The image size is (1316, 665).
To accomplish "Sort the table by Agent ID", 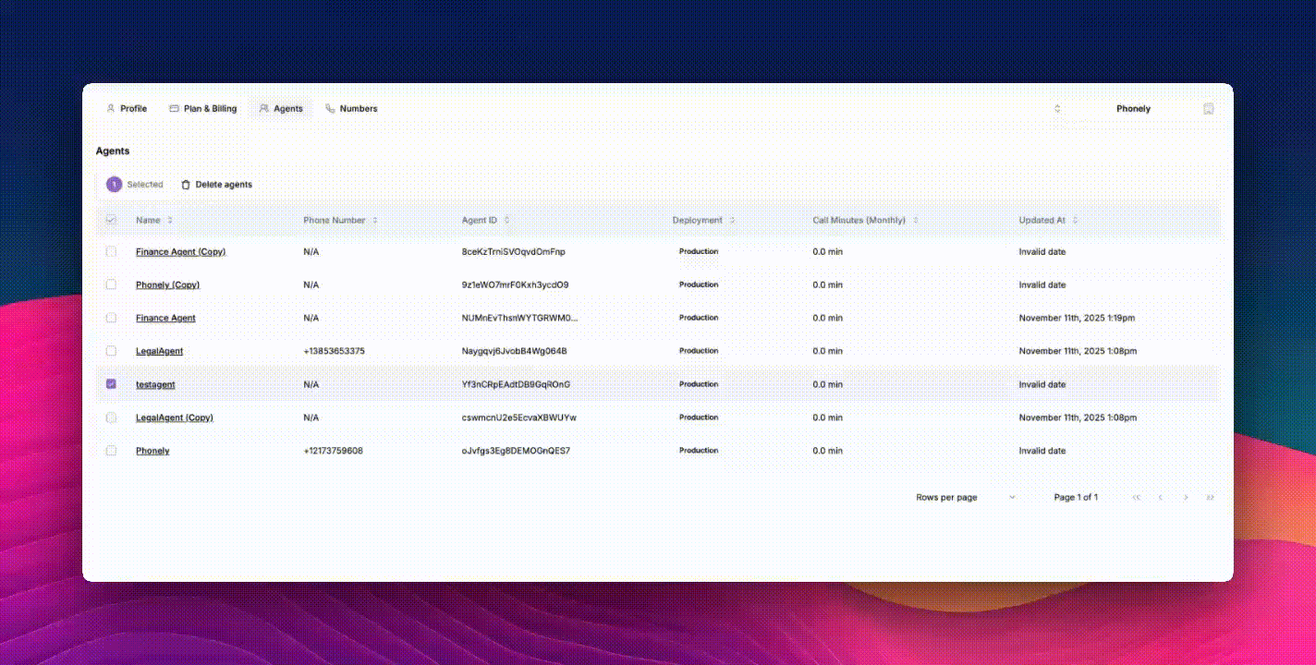I will (x=486, y=221).
